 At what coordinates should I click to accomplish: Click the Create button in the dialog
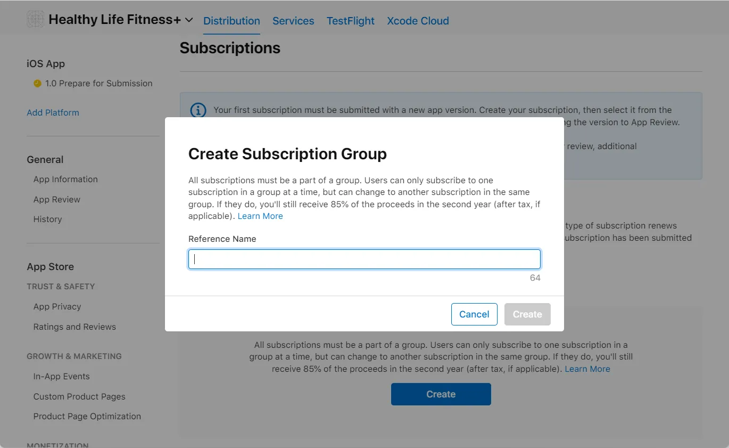[x=527, y=314]
